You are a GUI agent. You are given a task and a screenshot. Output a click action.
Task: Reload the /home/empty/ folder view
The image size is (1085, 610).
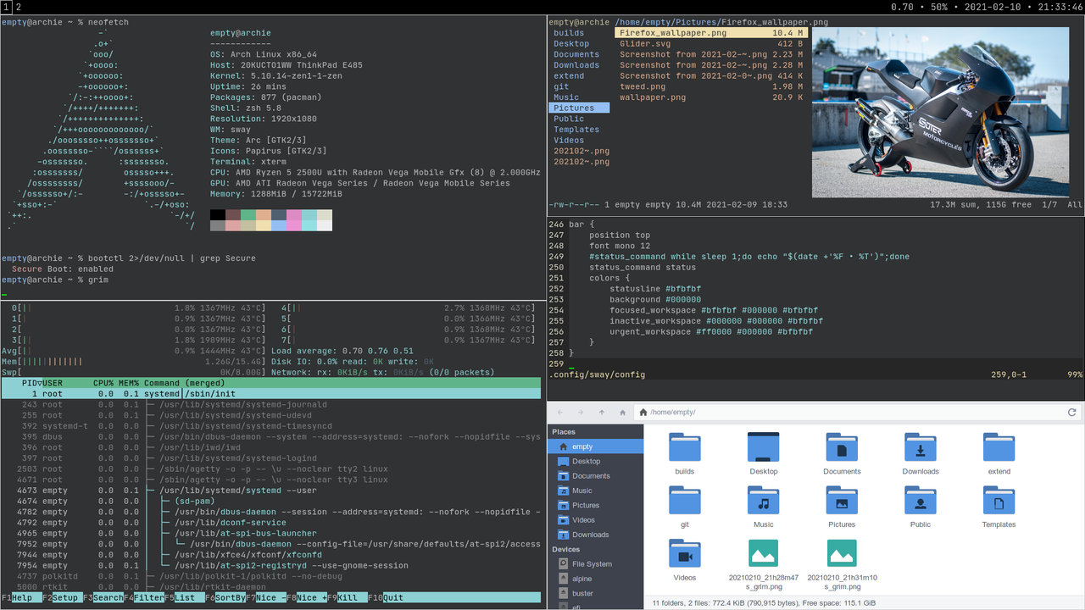click(x=1071, y=413)
